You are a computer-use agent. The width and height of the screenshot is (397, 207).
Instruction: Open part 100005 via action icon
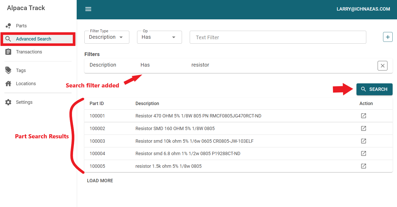tap(363, 166)
